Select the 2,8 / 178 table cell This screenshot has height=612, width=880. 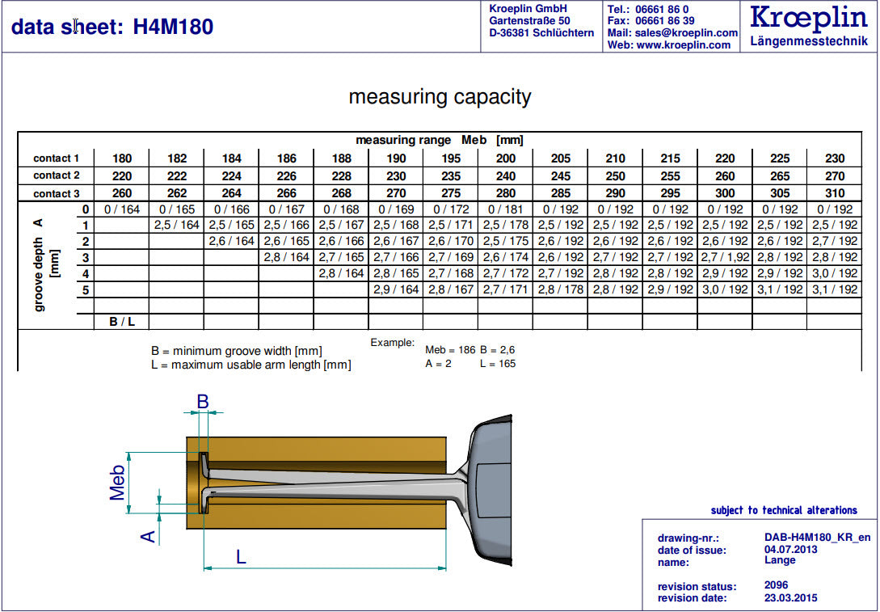click(559, 289)
